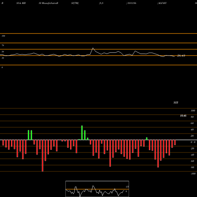The height and width of the screenshot is (197, 197).
Task: Click the 26.43 RSI current value label
Action: pyautogui.click(x=181, y=56)
